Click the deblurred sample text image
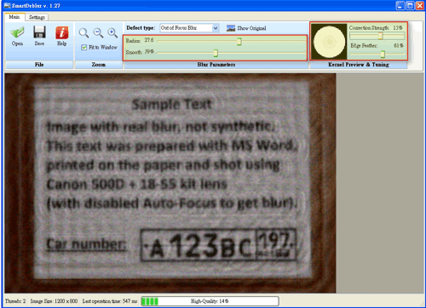The image size is (426, 308). coord(170,183)
